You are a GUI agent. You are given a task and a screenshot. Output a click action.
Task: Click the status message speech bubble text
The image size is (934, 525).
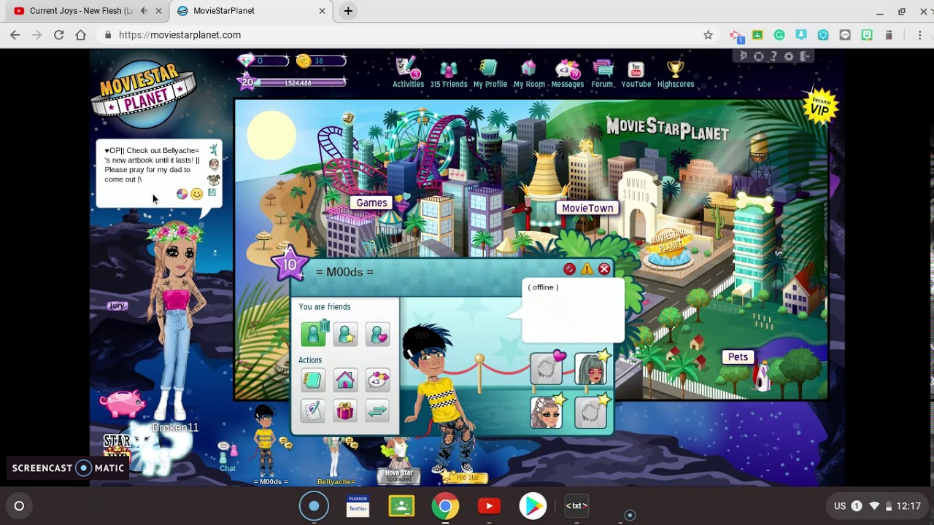coord(153,165)
